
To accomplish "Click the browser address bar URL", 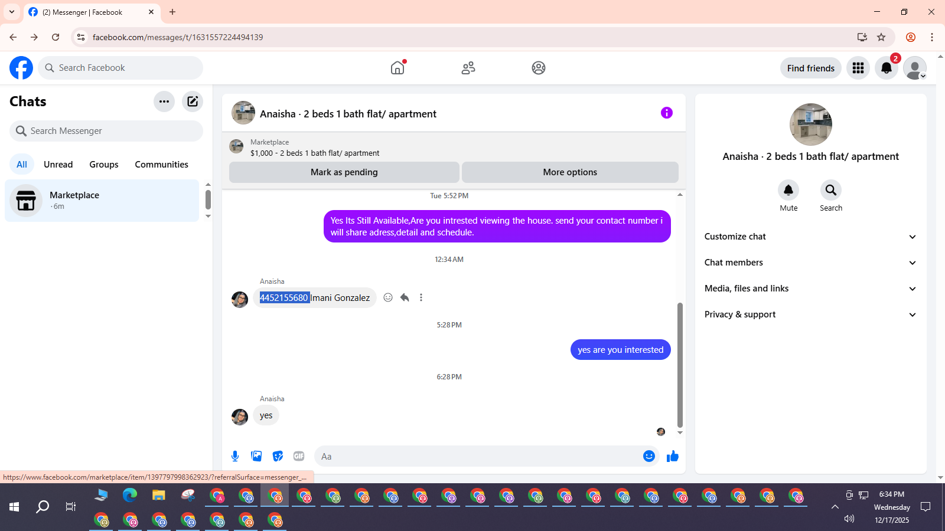I will pos(178,37).
